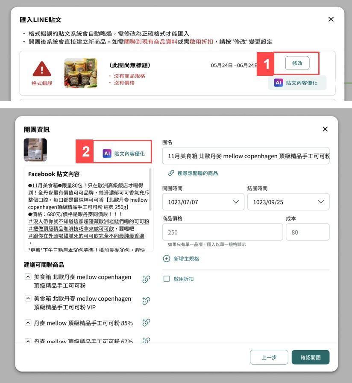Screen dimensions: 352x383
Task: Enable the 啟用折扣 checkbox
Action: 166,279
